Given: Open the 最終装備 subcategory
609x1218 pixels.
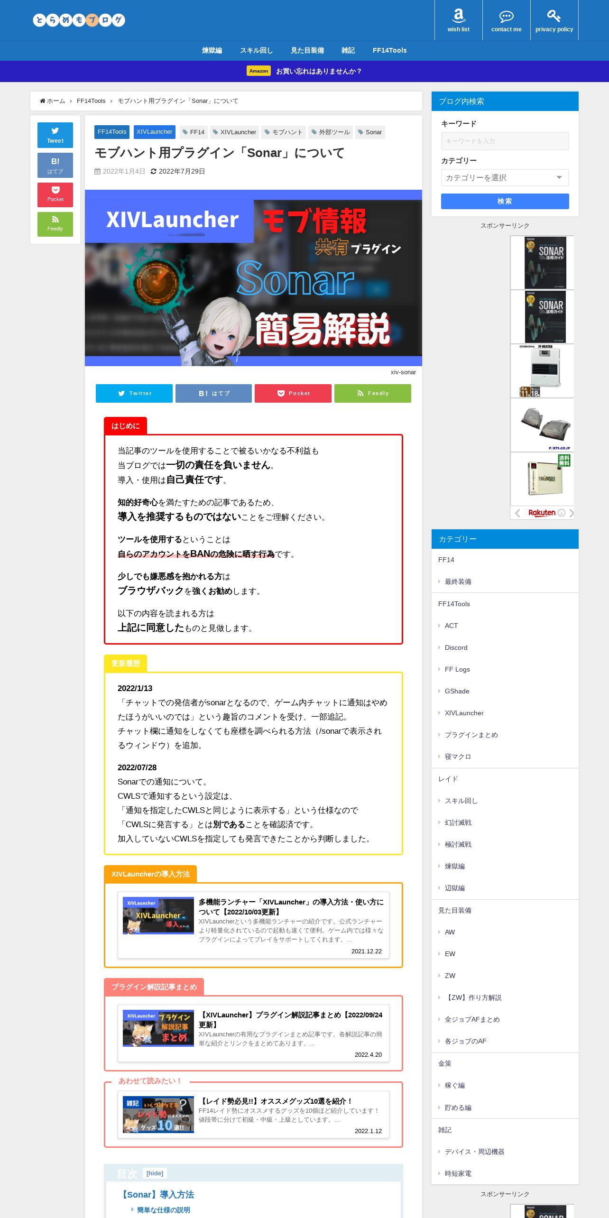Looking at the screenshot, I should (x=458, y=581).
